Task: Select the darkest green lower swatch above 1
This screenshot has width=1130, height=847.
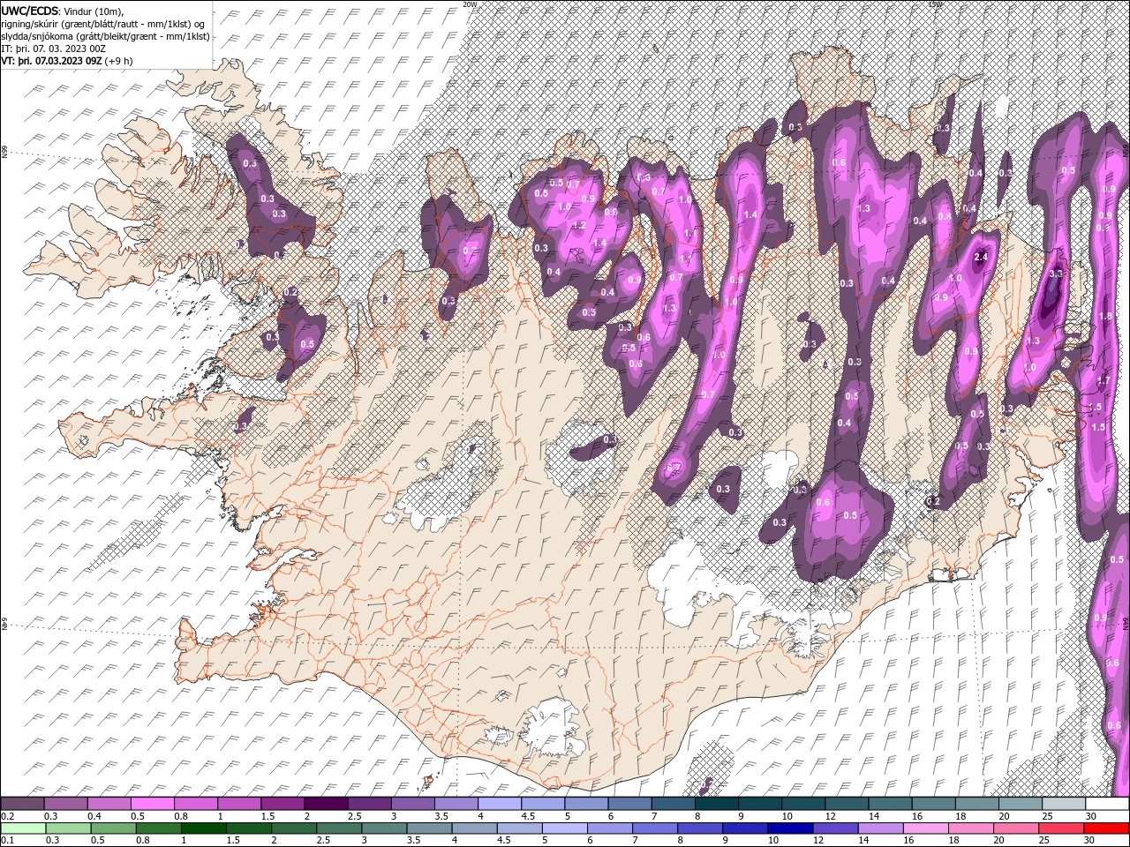Action: tap(203, 828)
